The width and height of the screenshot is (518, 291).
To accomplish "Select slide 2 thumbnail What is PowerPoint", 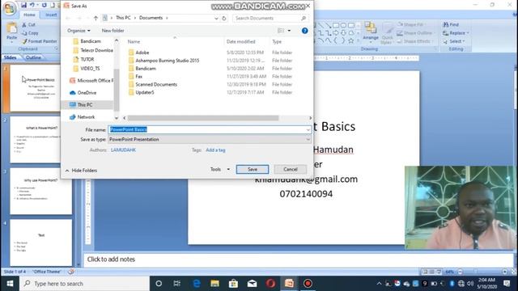I will [41, 139].
